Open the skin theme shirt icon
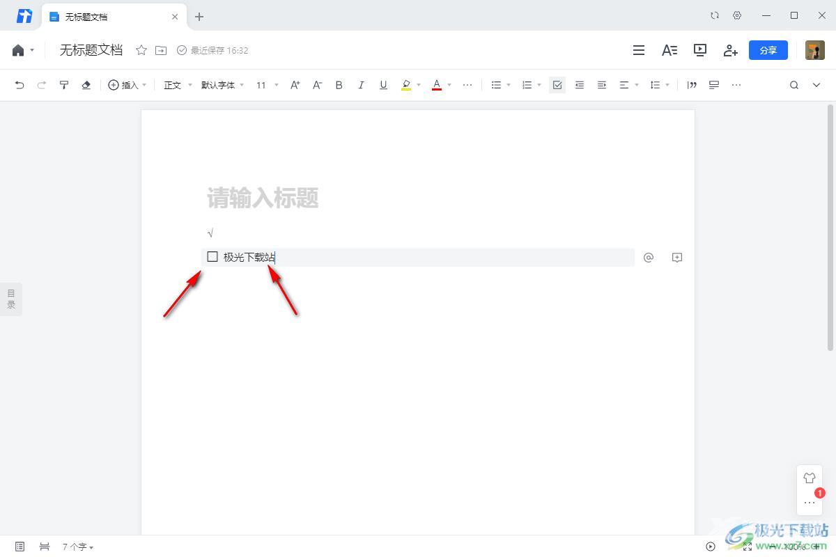The height and width of the screenshot is (557, 836). point(810,478)
